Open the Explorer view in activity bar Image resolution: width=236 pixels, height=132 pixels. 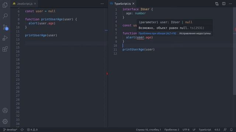pyautogui.click(x=5, y=5)
